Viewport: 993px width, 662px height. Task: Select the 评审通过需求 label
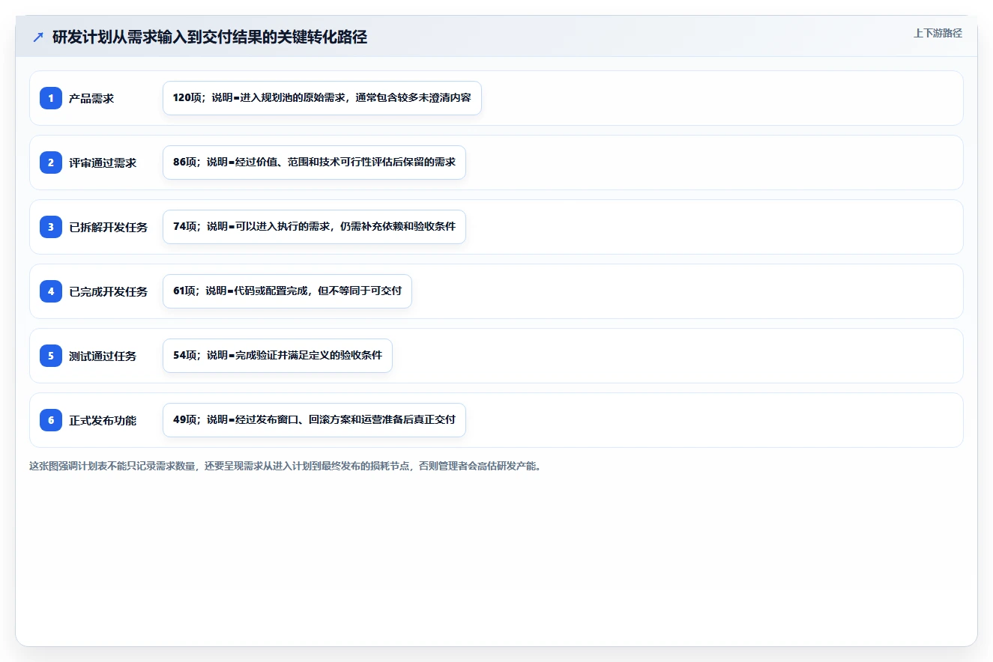[x=103, y=163]
